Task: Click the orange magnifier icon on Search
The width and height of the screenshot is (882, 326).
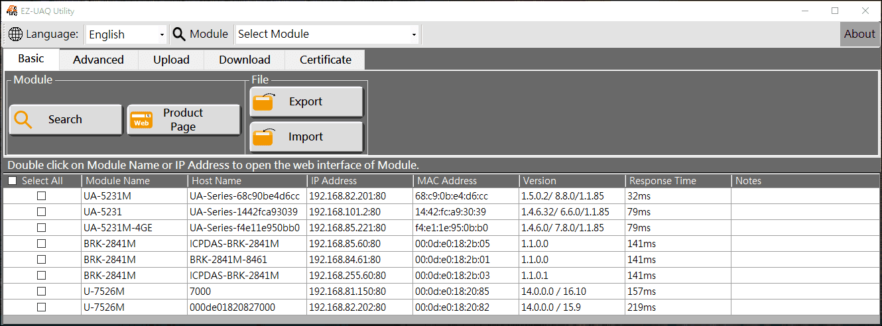Action: coord(23,120)
